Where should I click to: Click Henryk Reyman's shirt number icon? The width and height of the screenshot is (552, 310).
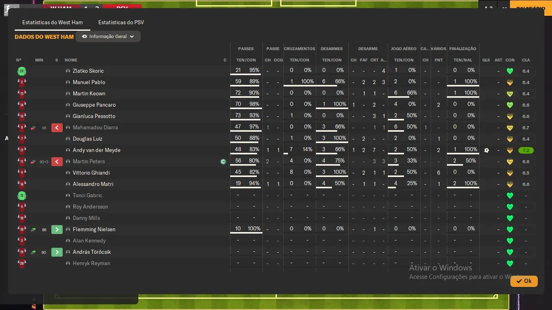tap(22, 264)
